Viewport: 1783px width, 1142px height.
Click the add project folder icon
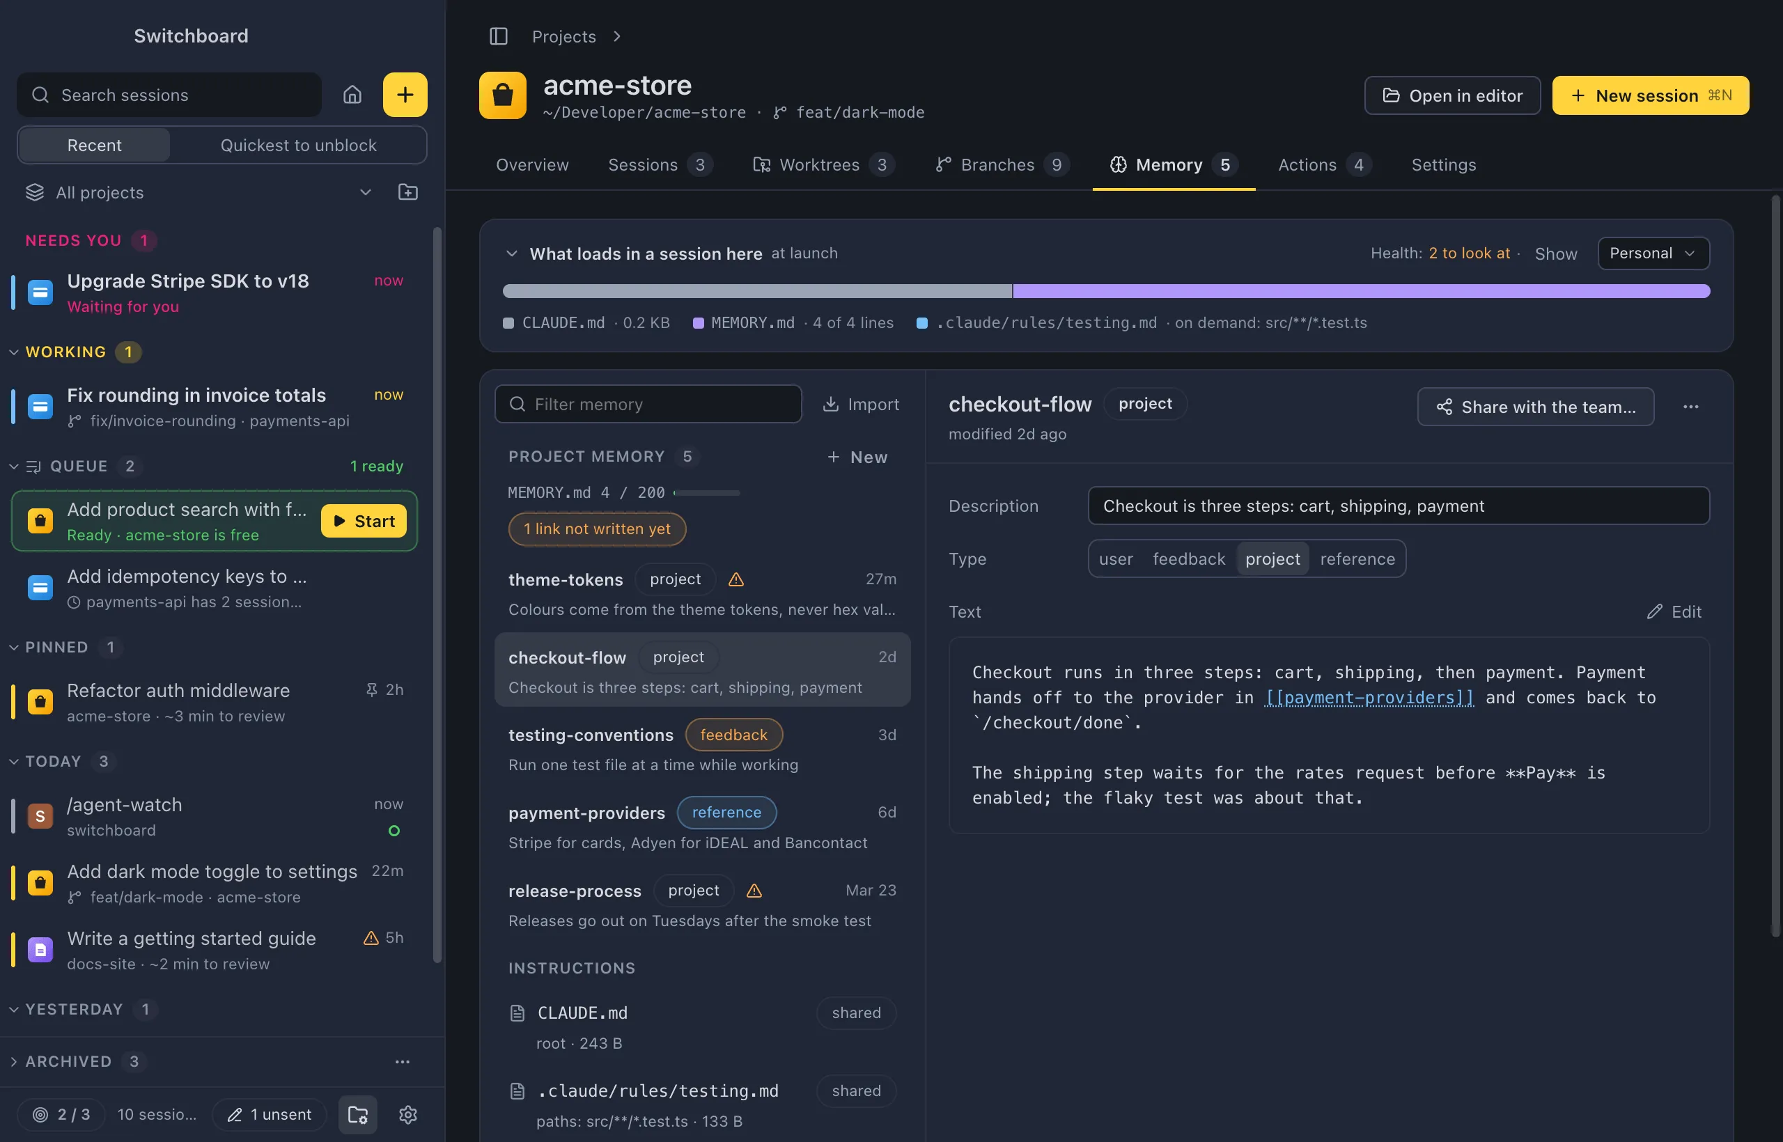(408, 192)
